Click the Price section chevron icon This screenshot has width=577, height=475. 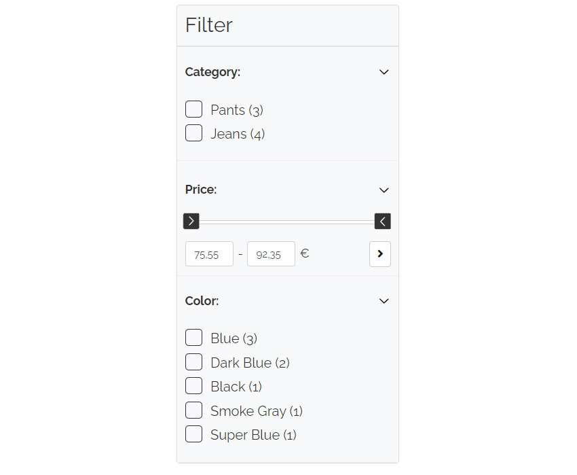(384, 190)
